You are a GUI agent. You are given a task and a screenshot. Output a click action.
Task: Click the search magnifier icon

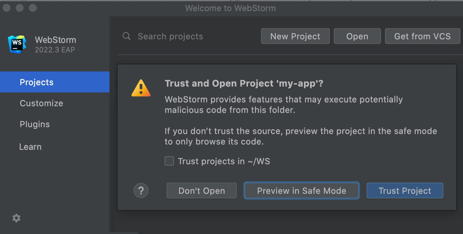tap(126, 36)
